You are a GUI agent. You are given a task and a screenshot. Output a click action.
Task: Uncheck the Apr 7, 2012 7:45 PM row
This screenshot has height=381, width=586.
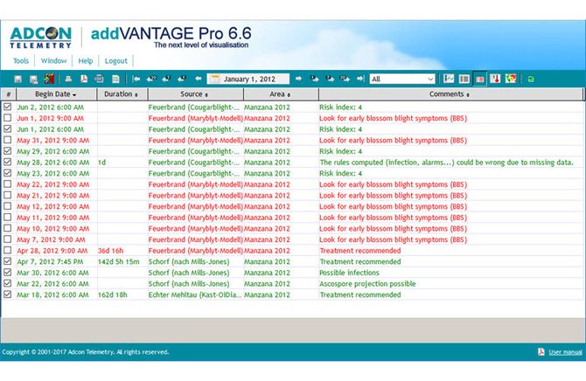click(8, 261)
